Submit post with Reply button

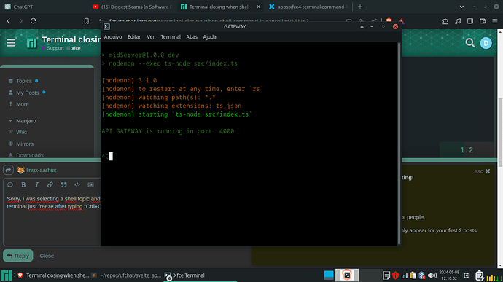[18, 256]
